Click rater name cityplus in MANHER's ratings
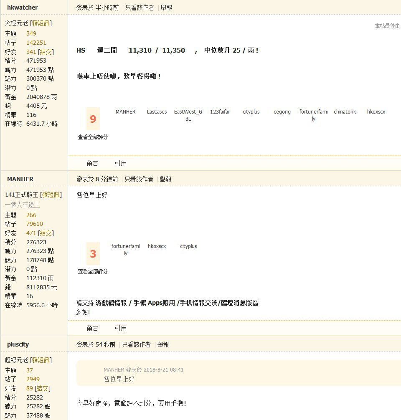The height and width of the screenshot is (420, 401). (188, 246)
